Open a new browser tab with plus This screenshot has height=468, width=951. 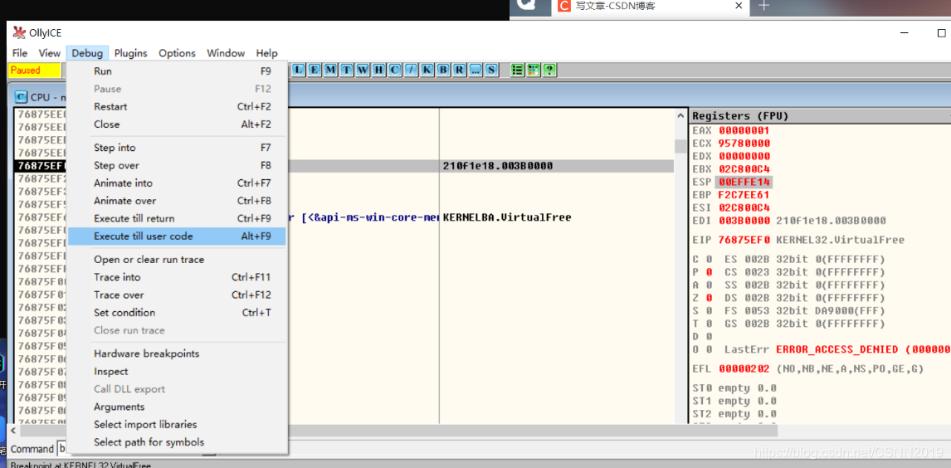(x=764, y=6)
